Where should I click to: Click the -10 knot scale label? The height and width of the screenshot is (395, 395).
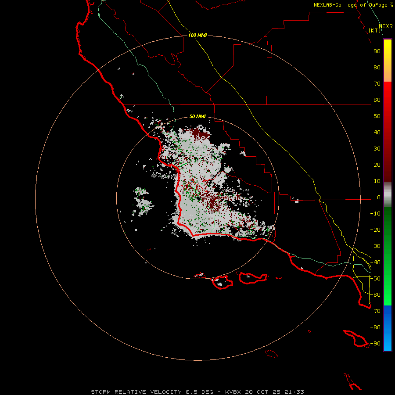(375, 214)
